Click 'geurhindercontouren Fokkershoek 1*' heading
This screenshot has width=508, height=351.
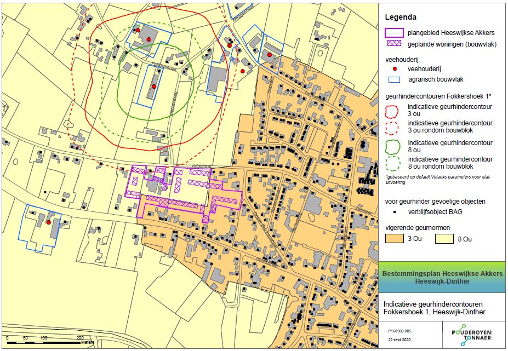(x=438, y=96)
